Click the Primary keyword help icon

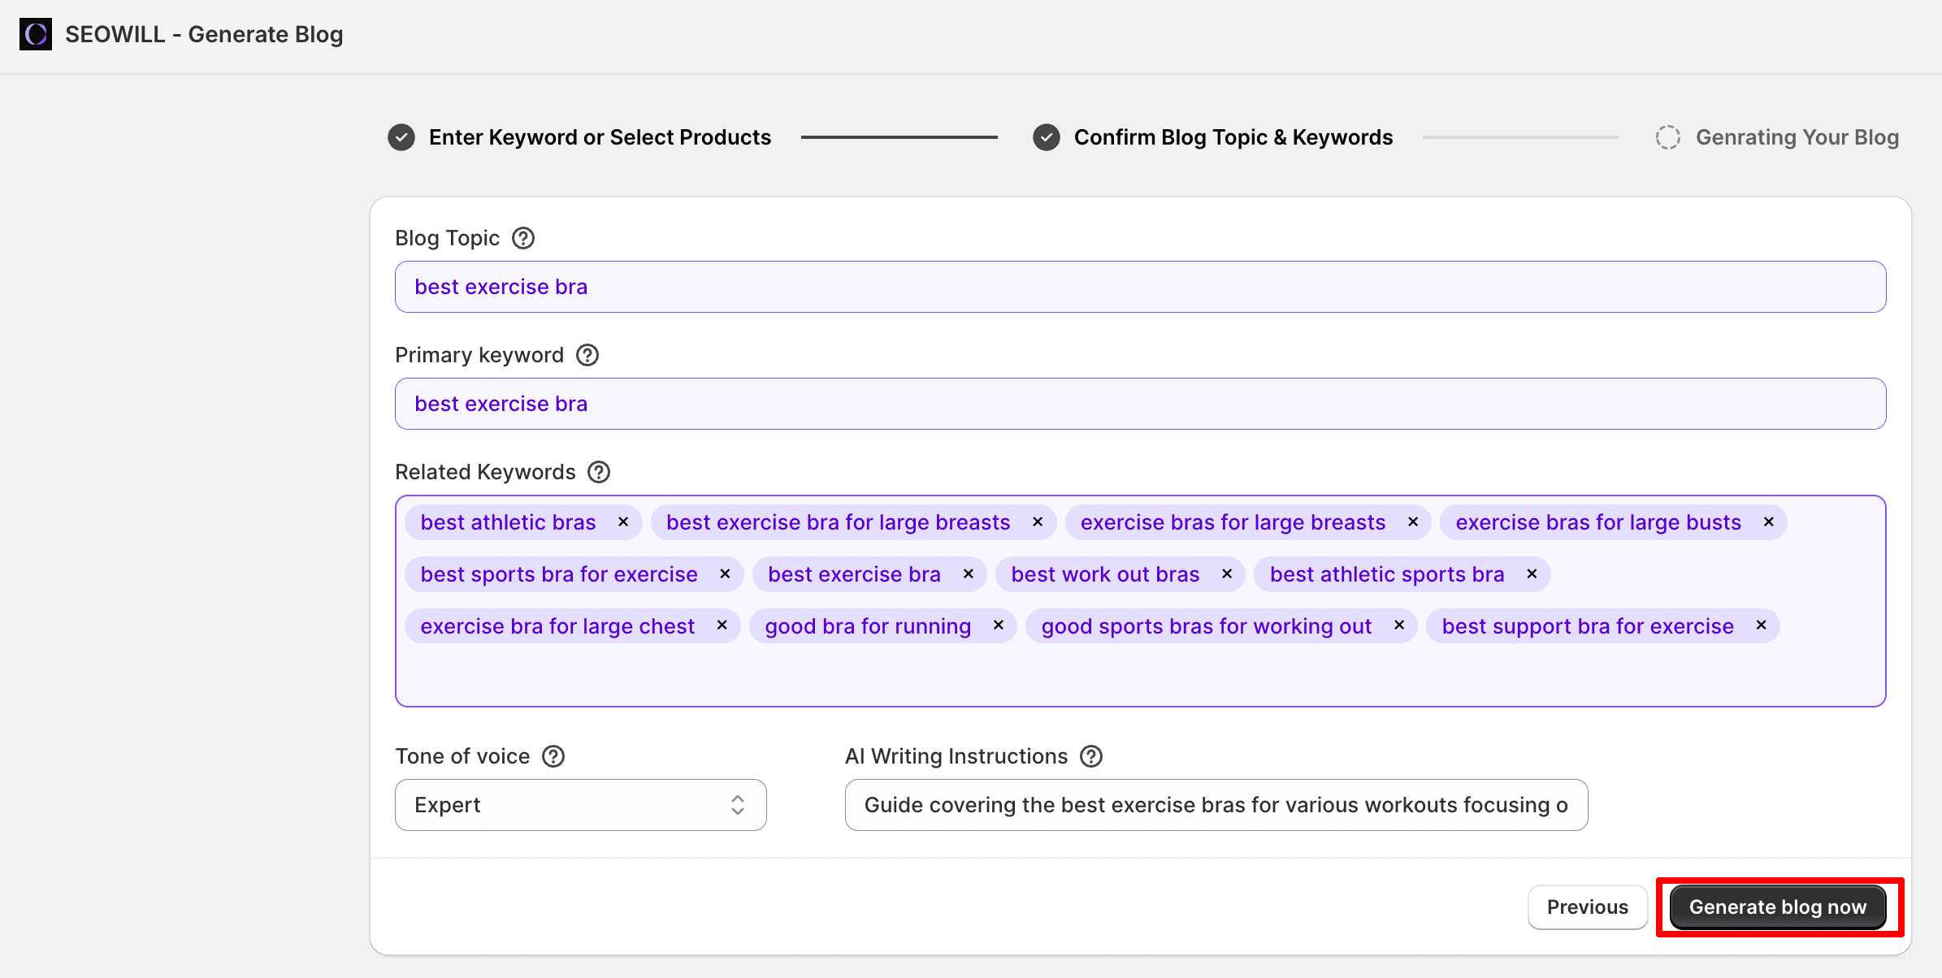[587, 354]
